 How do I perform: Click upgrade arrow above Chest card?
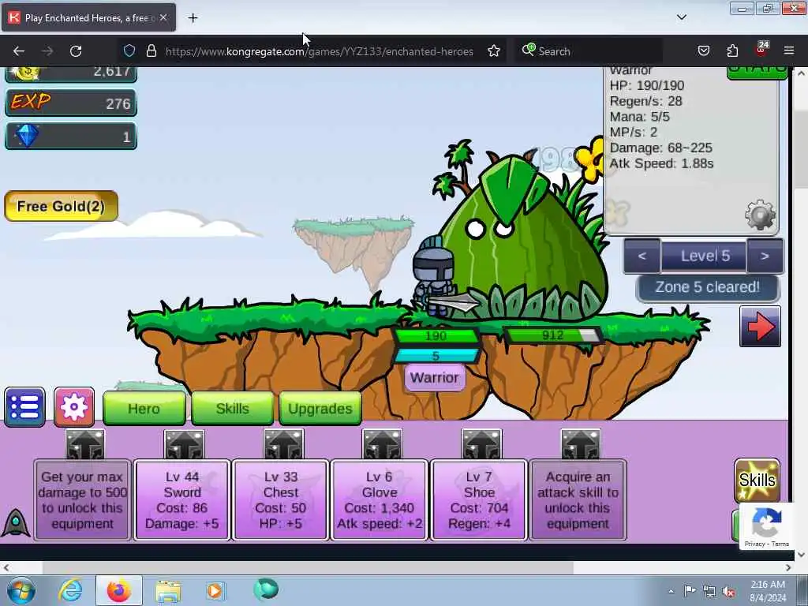pos(283,443)
